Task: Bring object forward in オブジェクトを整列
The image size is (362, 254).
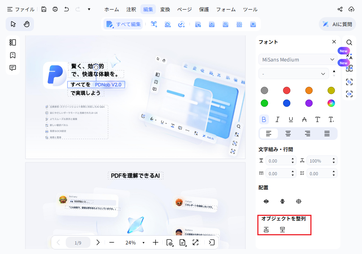Action: [x=266, y=230]
